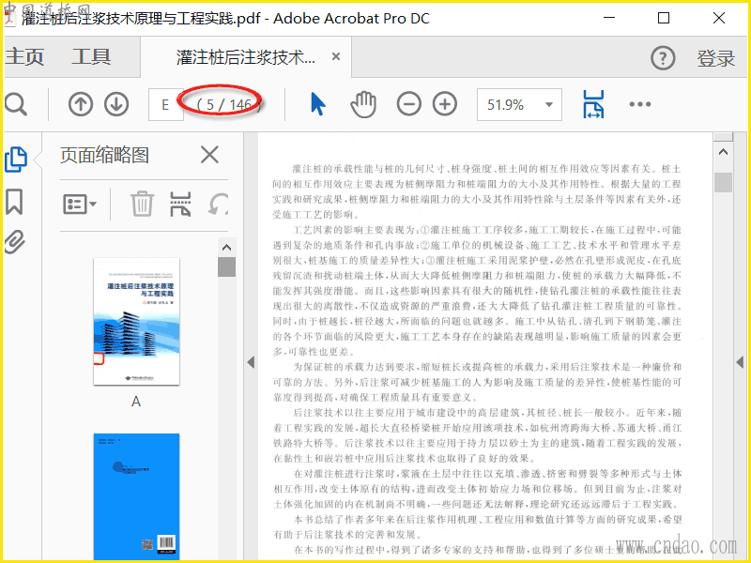Close the 灌注桩后注浆技术 document tab
Image resolution: width=751 pixels, height=563 pixels.
point(336,57)
